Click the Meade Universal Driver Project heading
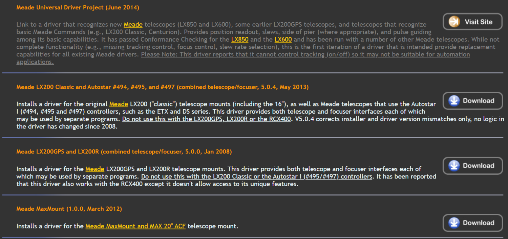508x239 pixels. pyautogui.click(x=78, y=7)
